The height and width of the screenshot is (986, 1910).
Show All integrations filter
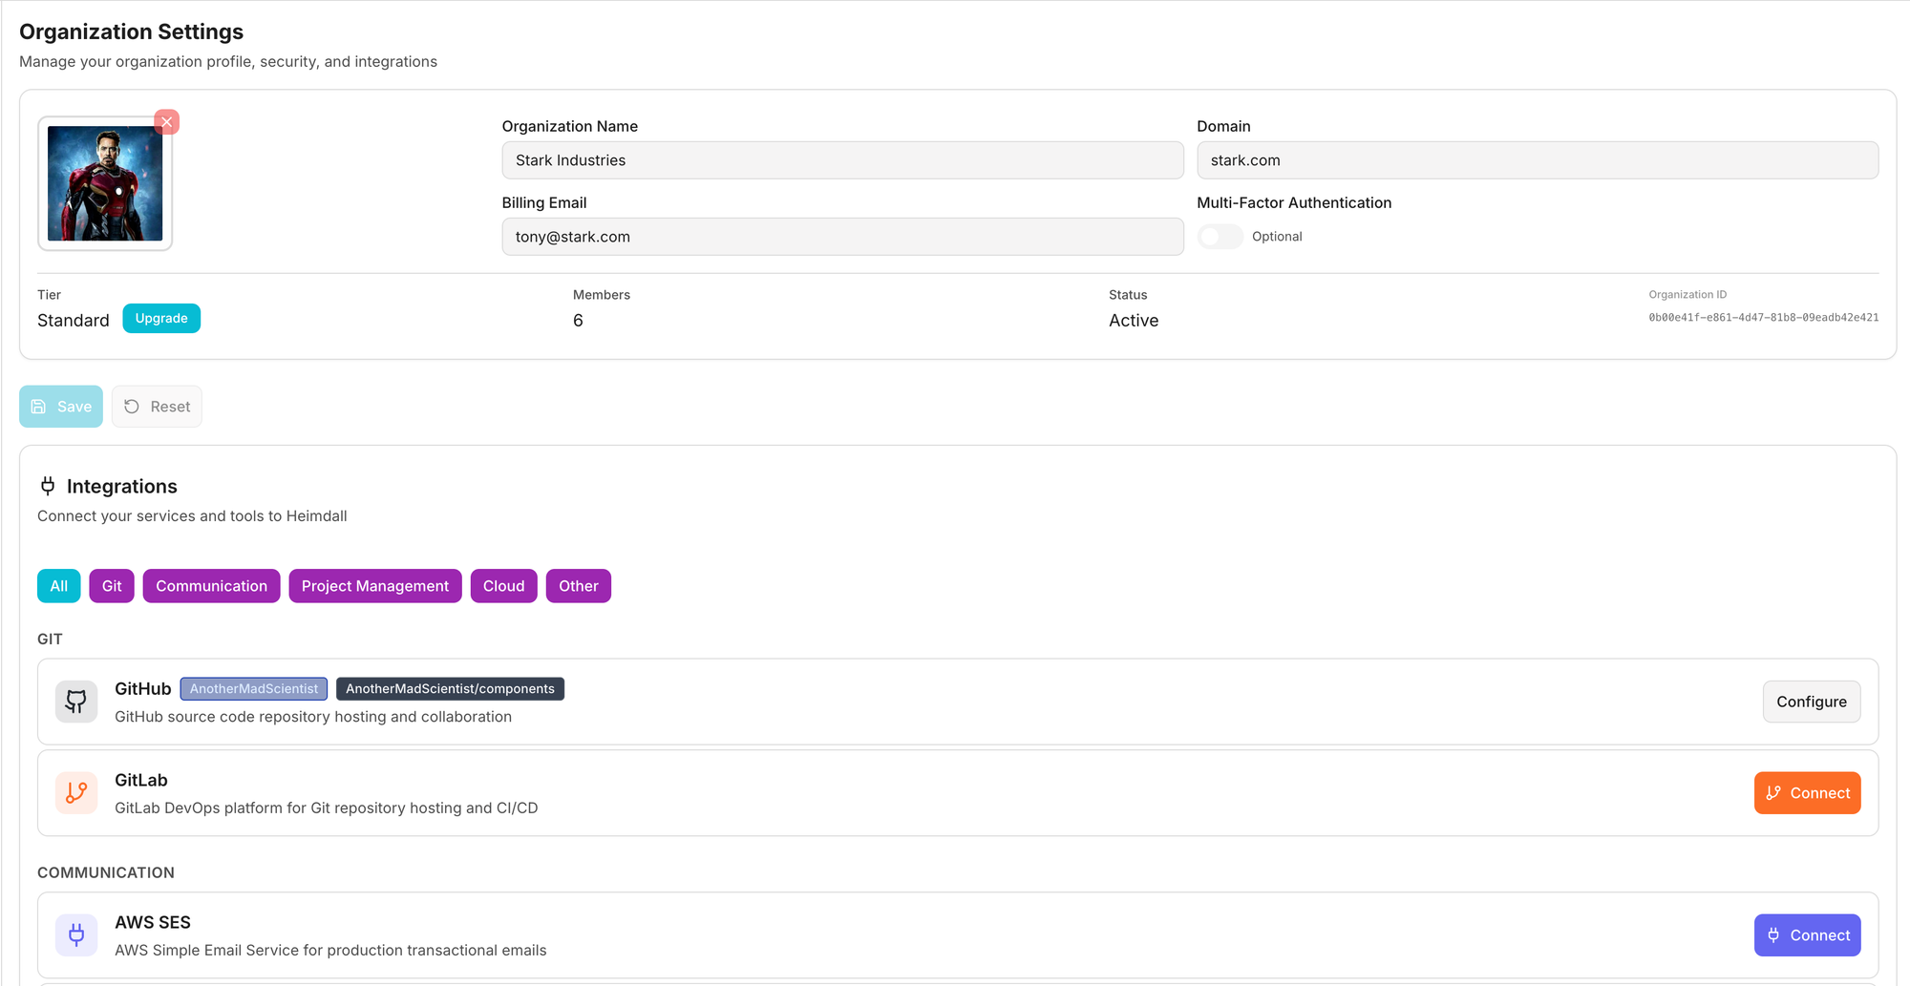[59, 586]
